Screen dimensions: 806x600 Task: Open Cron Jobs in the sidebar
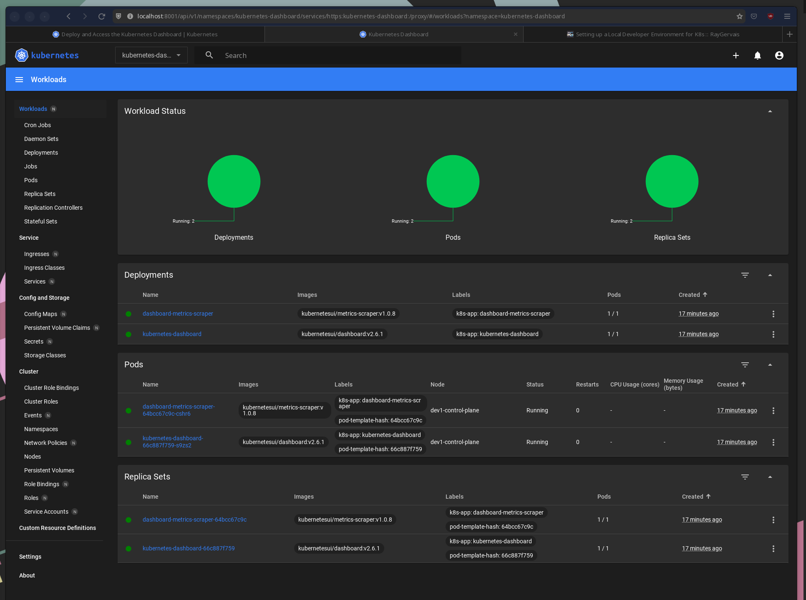(38, 125)
